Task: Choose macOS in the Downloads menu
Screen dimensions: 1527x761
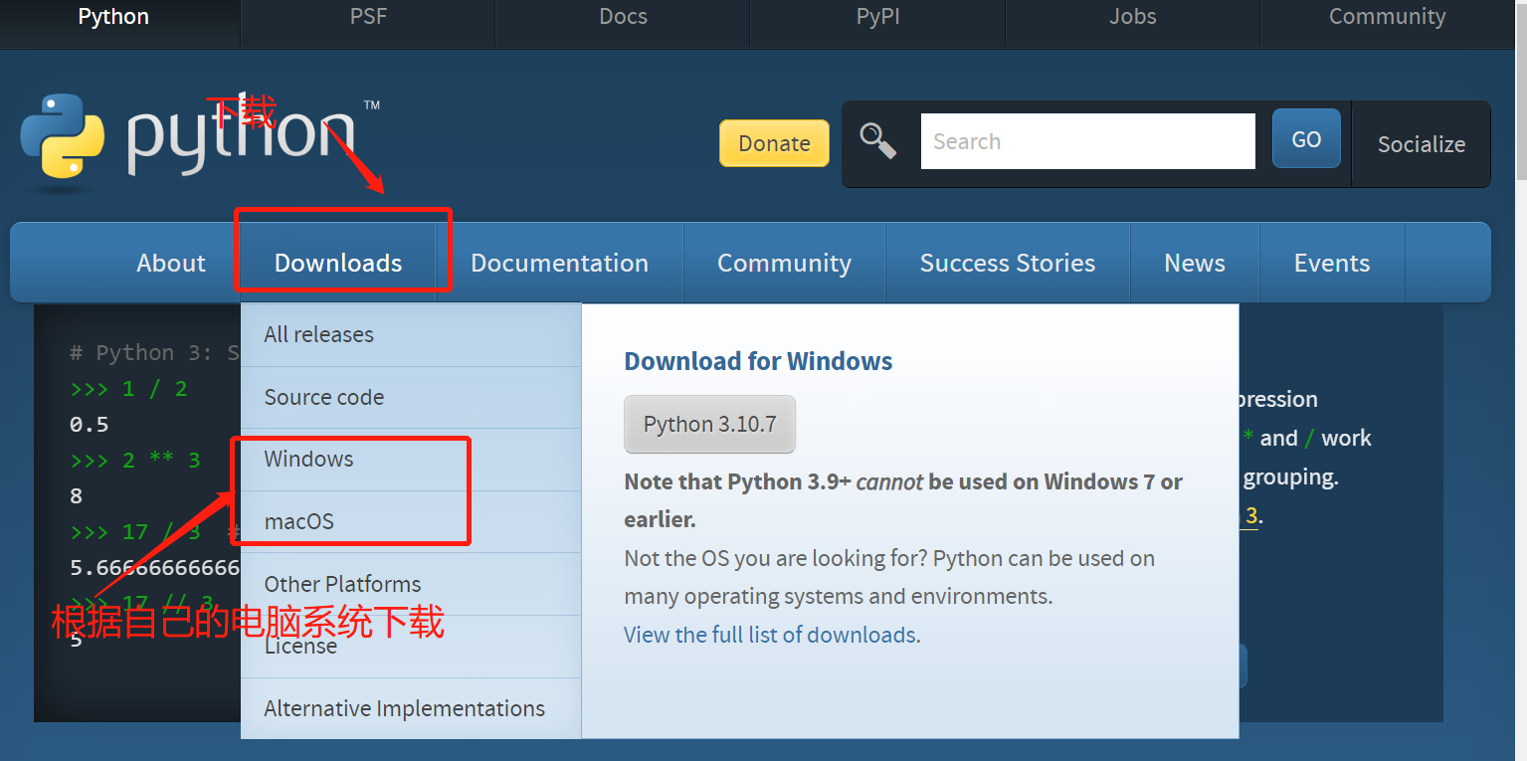Action: pos(411,521)
